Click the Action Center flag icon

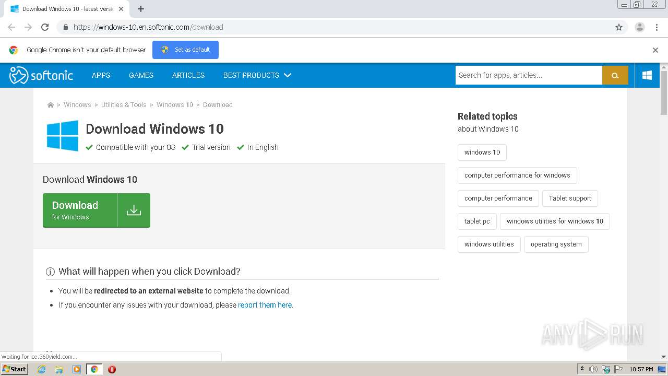pyautogui.click(x=618, y=369)
